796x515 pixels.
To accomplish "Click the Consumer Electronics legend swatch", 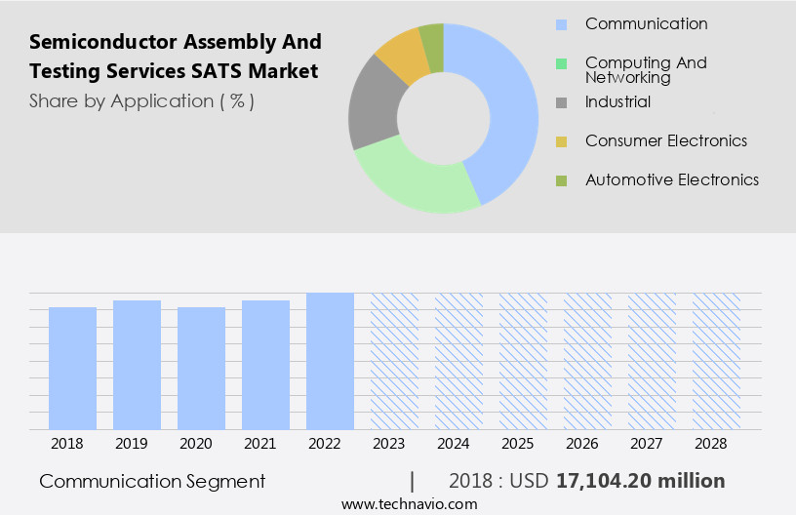I will point(561,141).
